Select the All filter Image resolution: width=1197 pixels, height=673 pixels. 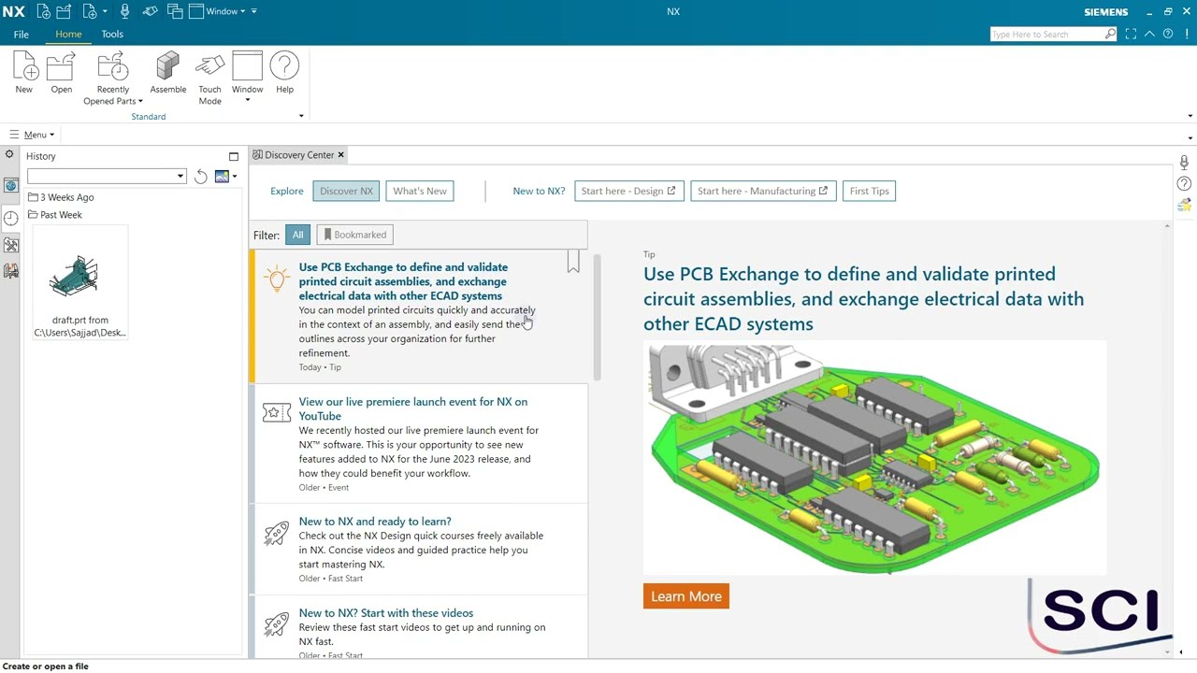297,235
